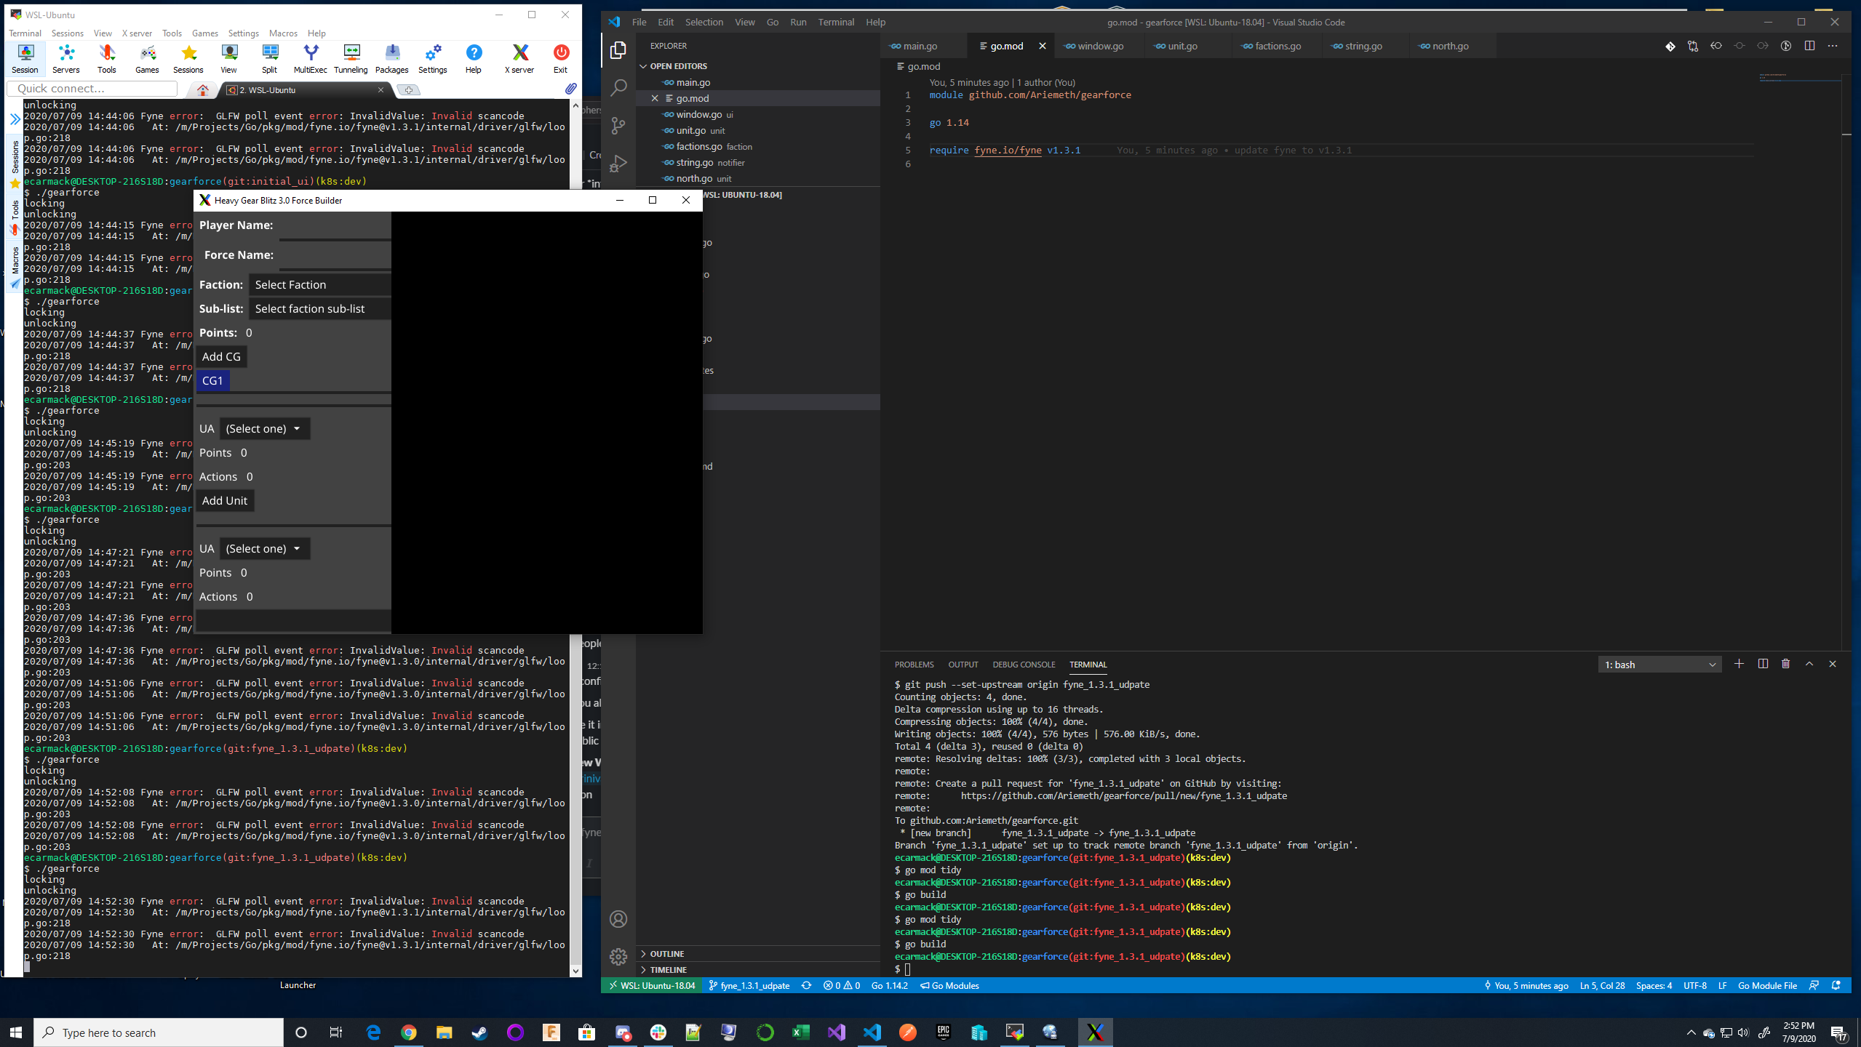Open Run and Debug in VS Code sidebar
This screenshot has height=1047, width=1861.
pyautogui.click(x=618, y=163)
